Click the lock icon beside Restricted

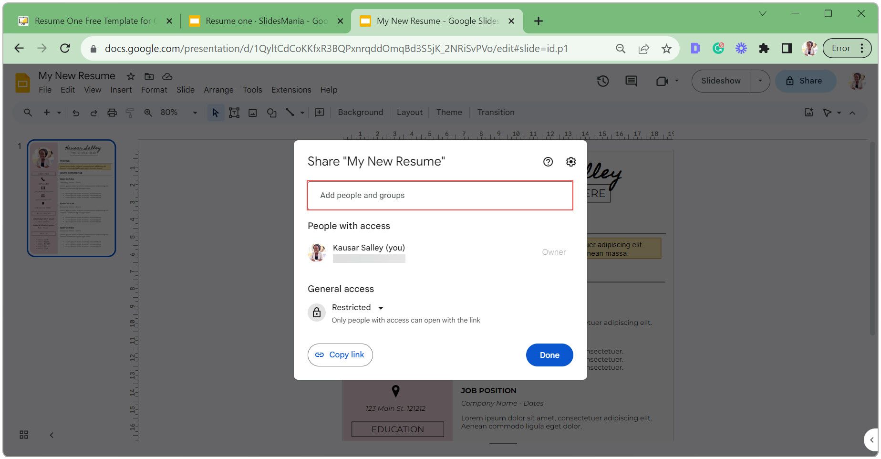tap(317, 313)
